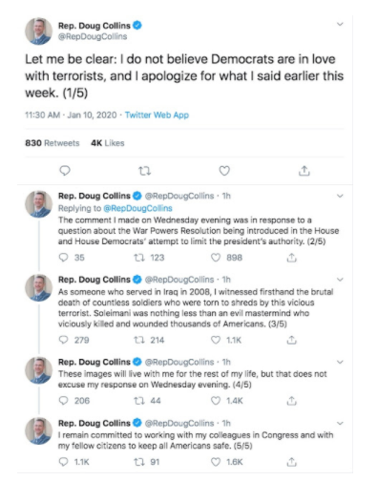Expand options chevron on the (2/5) tweet

tap(340, 196)
